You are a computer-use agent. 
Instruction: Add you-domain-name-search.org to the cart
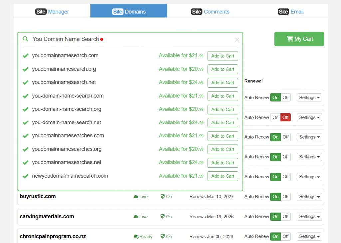point(222,109)
